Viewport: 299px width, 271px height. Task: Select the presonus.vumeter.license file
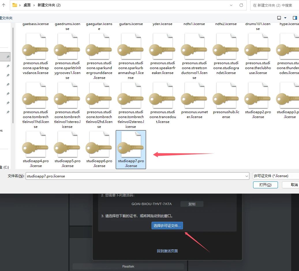[x=194, y=98]
